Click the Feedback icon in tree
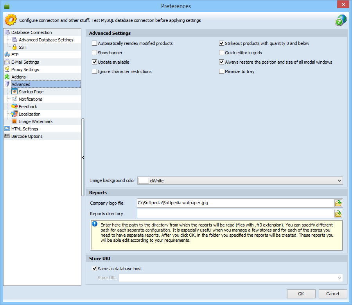 (14, 106)
